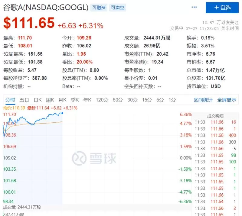
Task: Open the 15分 chart view
Action: [x=147, y=100]
